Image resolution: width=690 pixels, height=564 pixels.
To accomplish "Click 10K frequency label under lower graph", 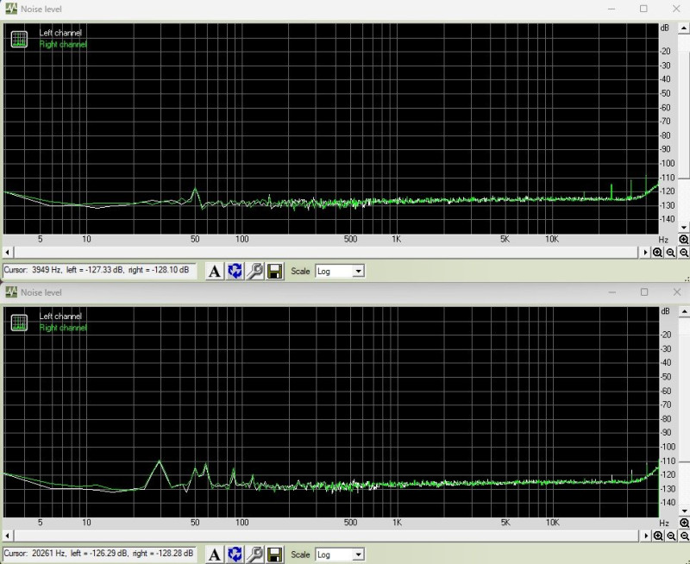I will point(553,523).
